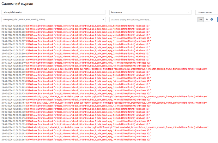Select log entry at 12:08:50.872 bus_3_bulk_send_reply_6
The width and height of the screenshot is (218, 143).
click(x=76, y=50)
